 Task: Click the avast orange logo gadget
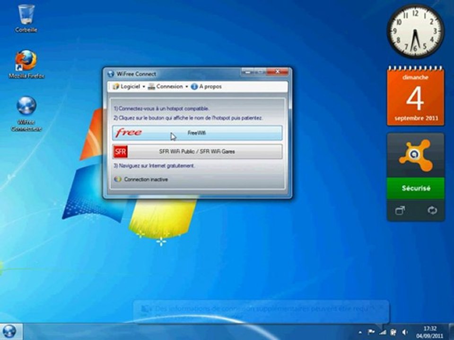click(x=416, y=155)
